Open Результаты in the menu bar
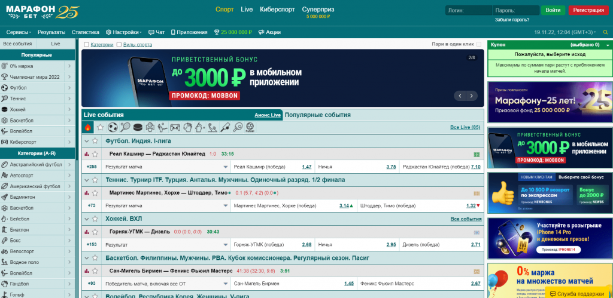Screen dimensions: 613x298 [51, 32]
